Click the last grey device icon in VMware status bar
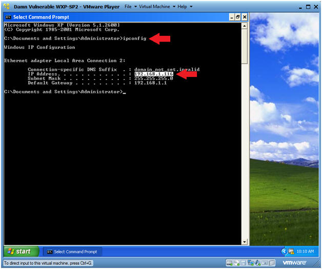 tap(272, 263)
